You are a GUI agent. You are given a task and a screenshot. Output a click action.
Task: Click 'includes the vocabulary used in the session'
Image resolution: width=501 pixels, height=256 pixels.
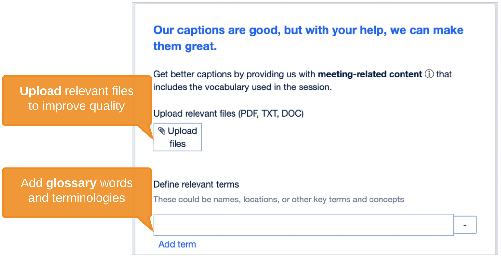[242, 87]
